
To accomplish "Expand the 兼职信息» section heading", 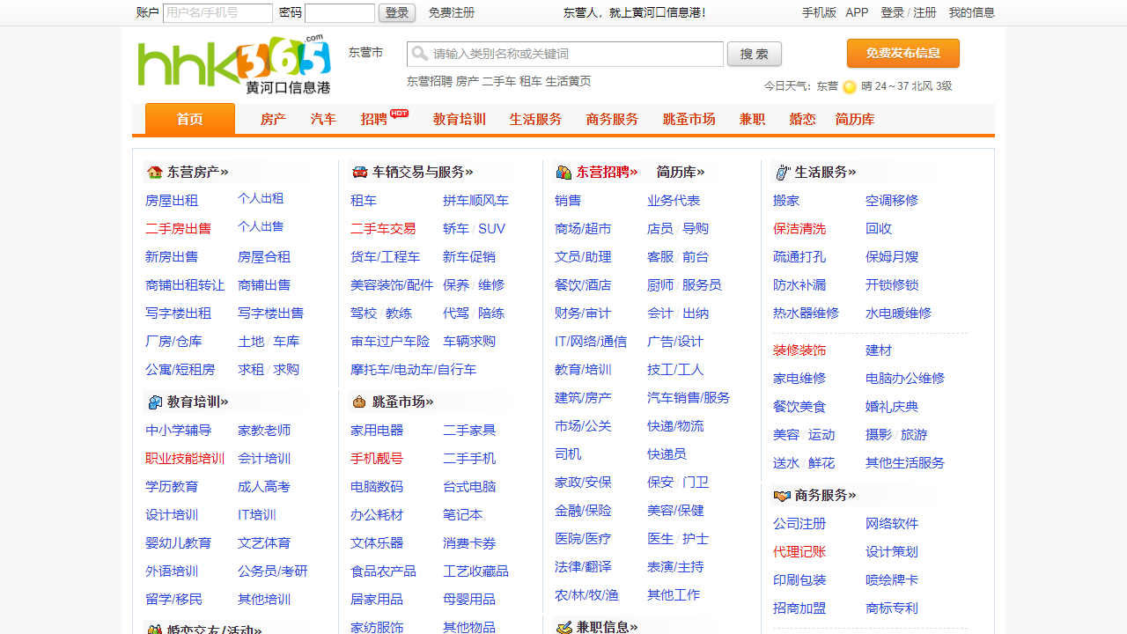I will click(x=607, y=627).
